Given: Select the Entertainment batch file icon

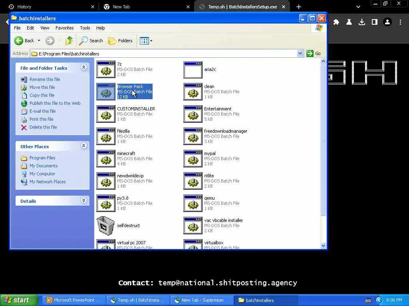Looking at the screenshot, I should 193,114.
